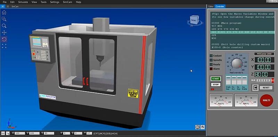Click the arrow block-skip icon beside RESET
278x137 pixels.
pos(255,88)
